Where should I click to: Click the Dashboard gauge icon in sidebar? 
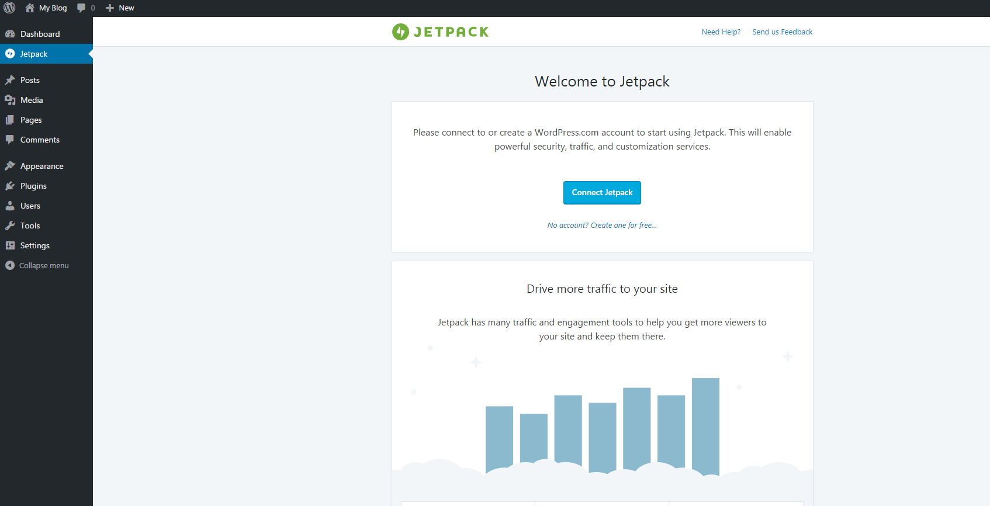(x=10, y=34)
